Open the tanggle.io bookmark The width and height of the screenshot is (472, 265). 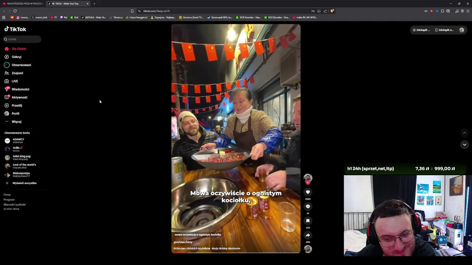pos(136,18)
